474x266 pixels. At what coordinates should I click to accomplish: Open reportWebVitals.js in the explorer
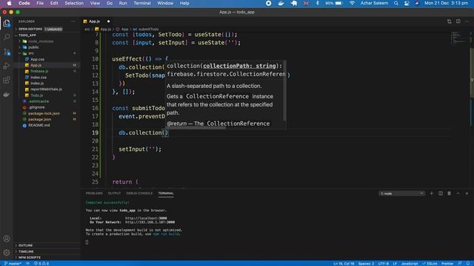click(46, 89)
